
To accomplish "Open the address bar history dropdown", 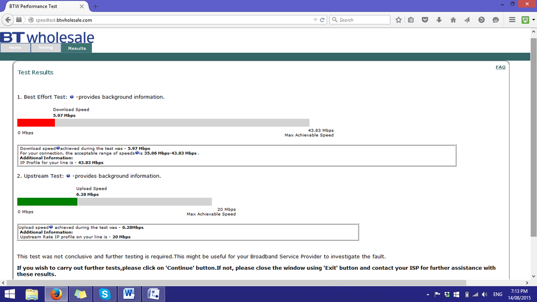I will [315, 20].
